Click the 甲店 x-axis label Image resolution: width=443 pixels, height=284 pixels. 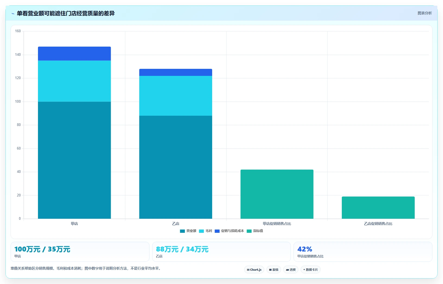[x=74, y=224]
